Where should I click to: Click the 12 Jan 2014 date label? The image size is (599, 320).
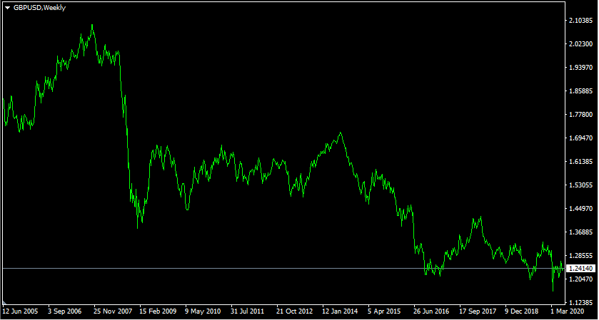[340, 311]
